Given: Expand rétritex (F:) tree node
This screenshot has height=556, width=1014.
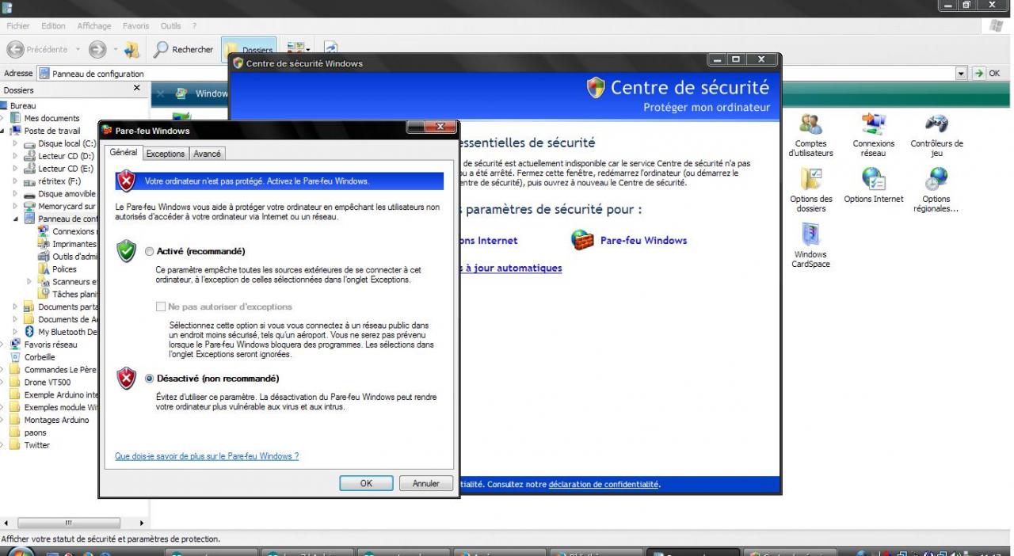Looking at the screenshot, I should (x=16, y=181).
